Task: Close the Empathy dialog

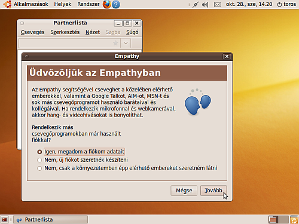Action: [227, 57]
